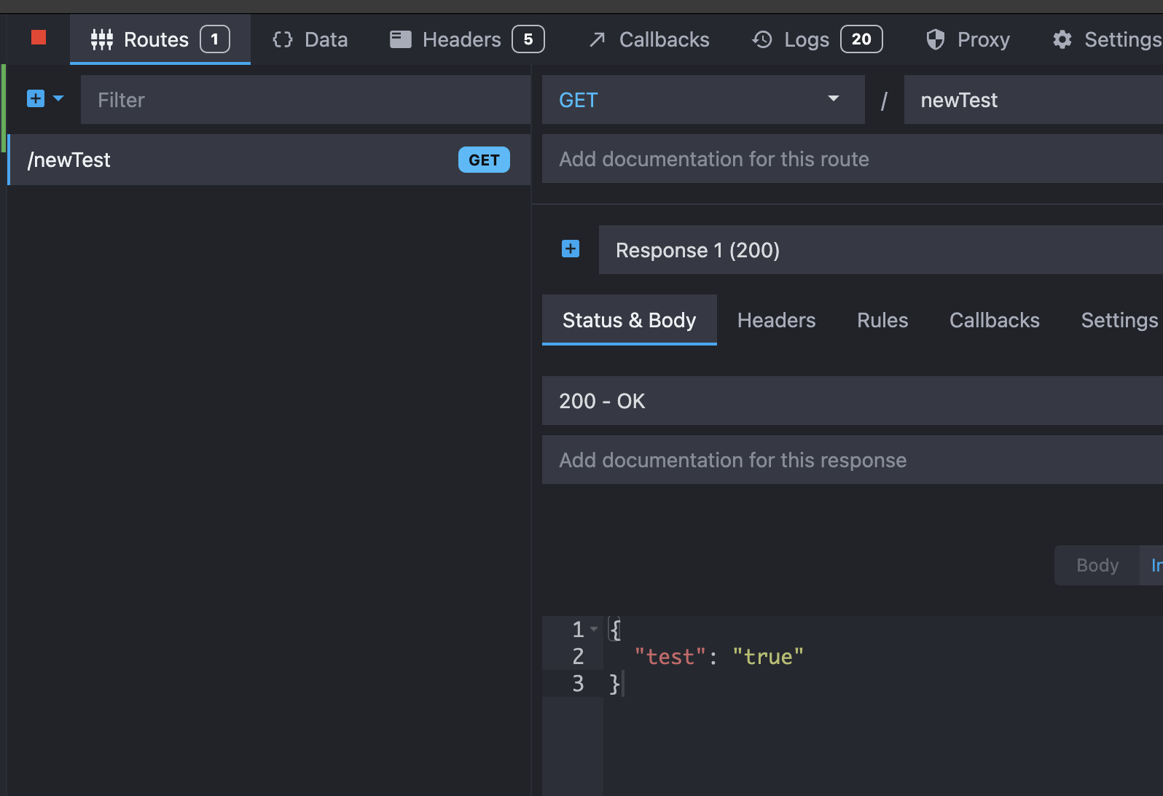Image resolution: width=1163 pixels, height=796 pixels.
Task: Open the GET method dropdown
Action: pyautogui.click(x=703, y=100)
